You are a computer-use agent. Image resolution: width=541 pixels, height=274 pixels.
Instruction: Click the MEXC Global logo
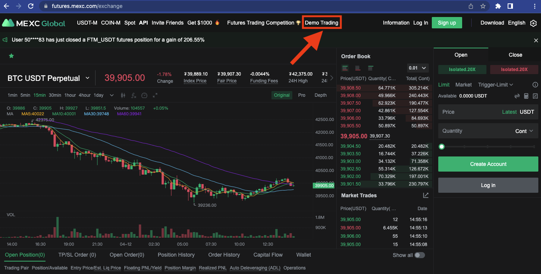pos(33,23)
